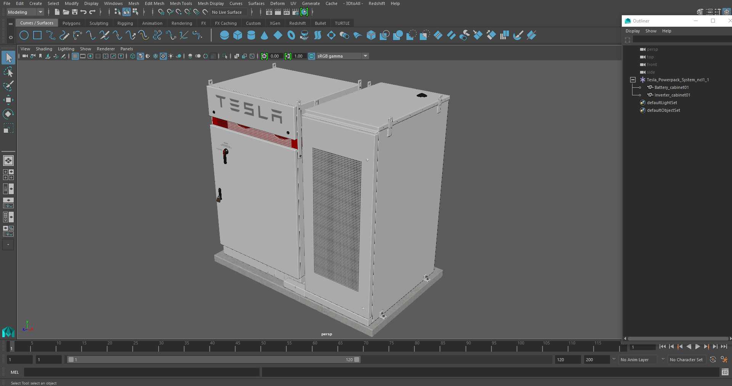Click the Open Scene folder icon

click(x=66, y=12)
